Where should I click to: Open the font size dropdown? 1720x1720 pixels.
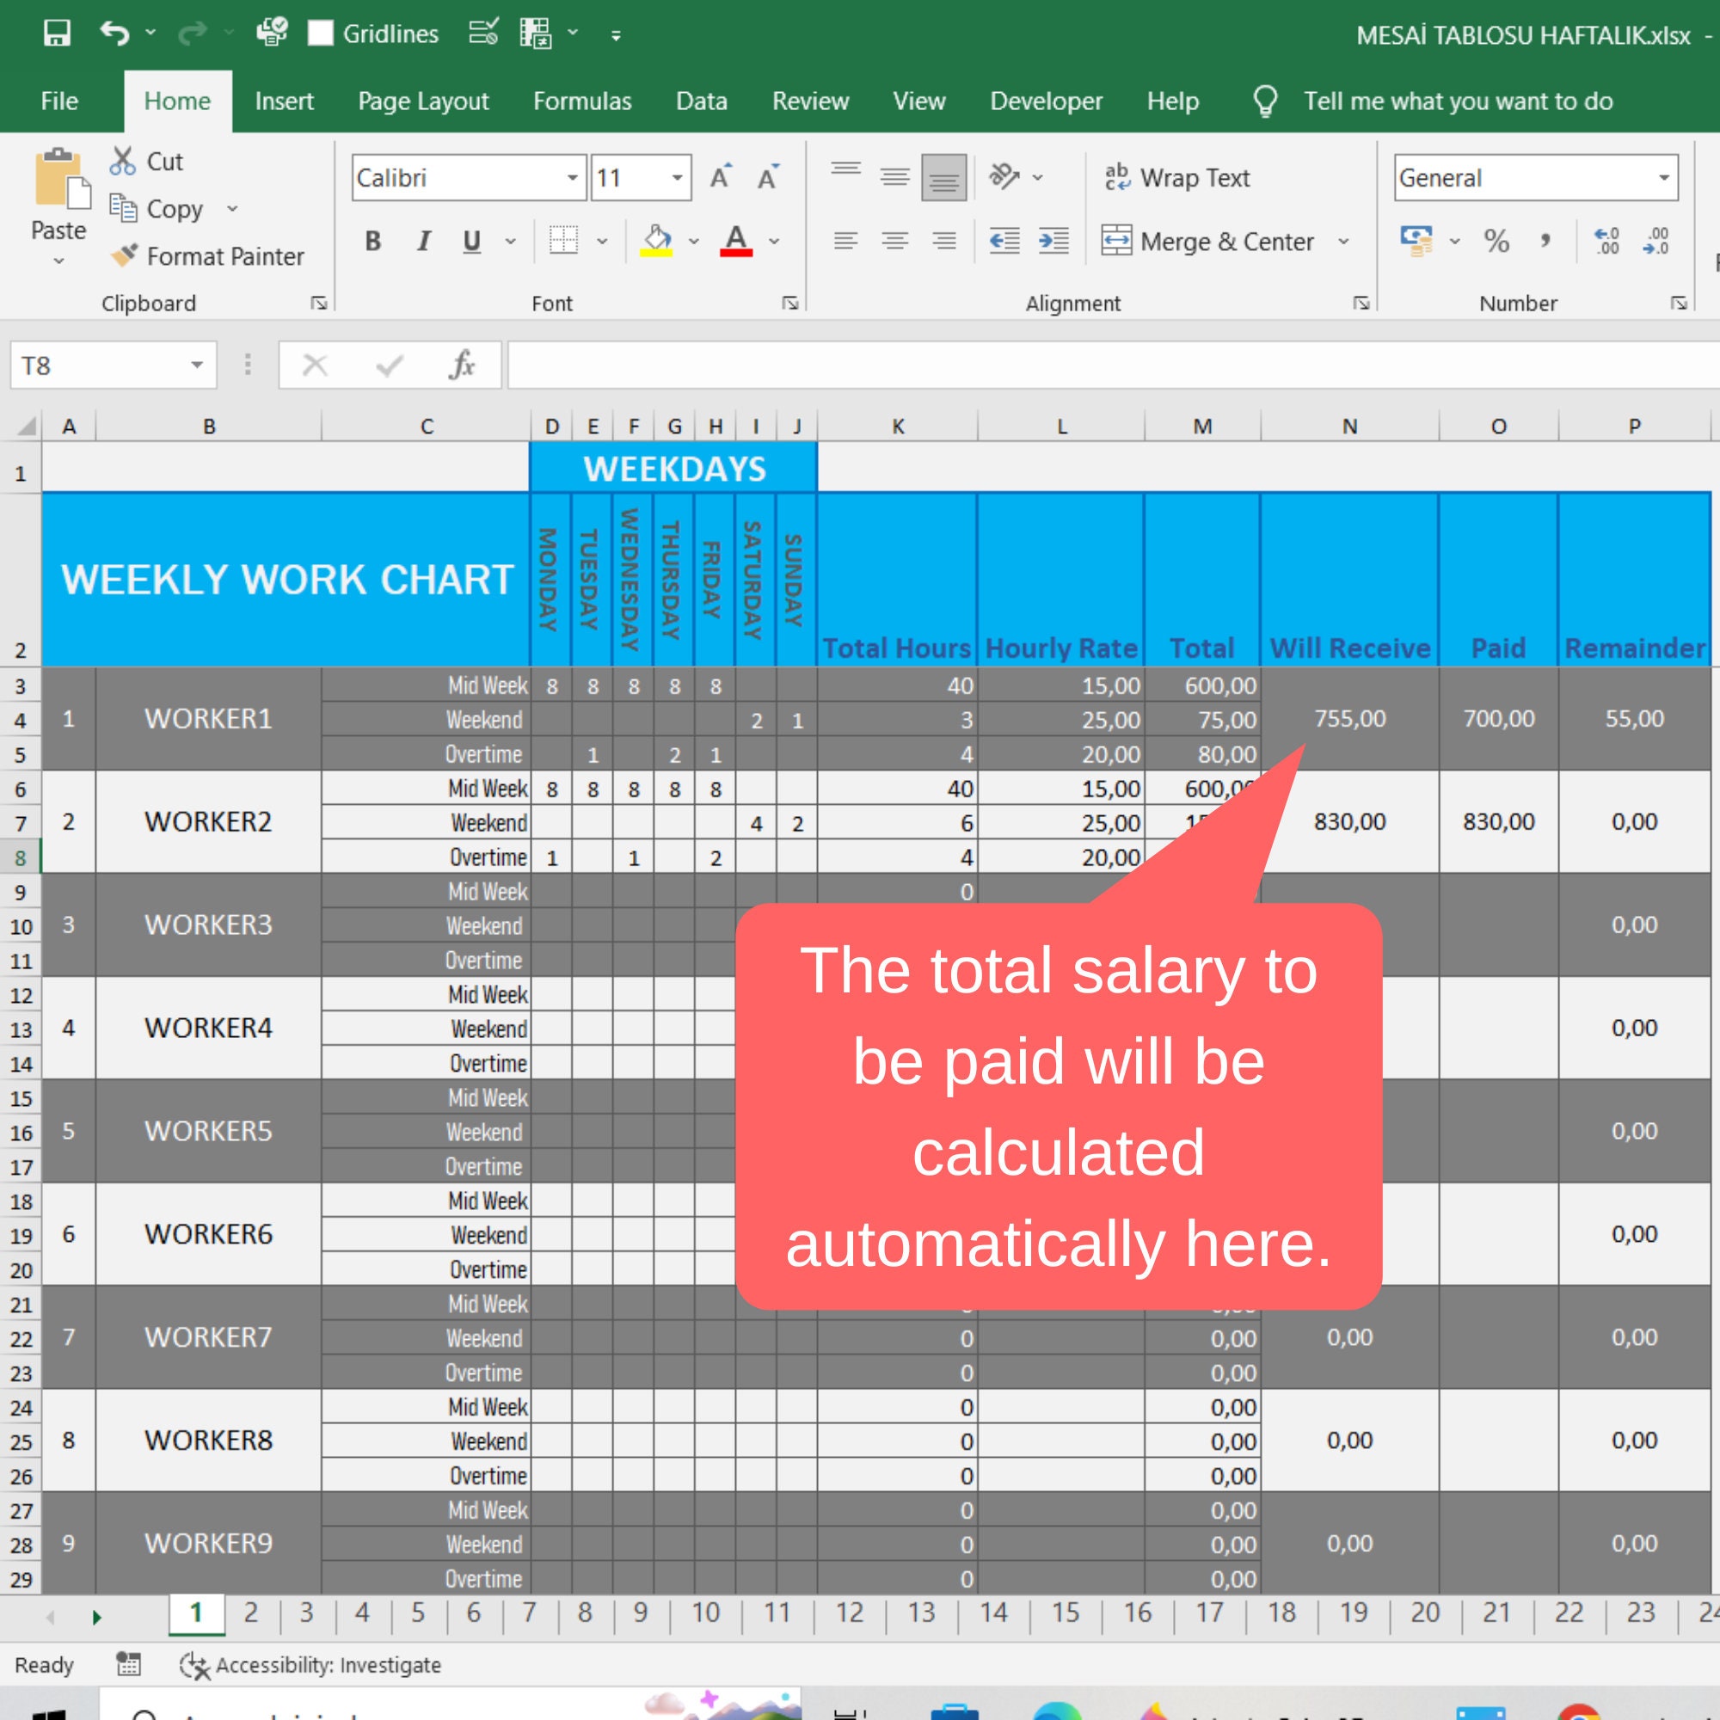[678, 177]
